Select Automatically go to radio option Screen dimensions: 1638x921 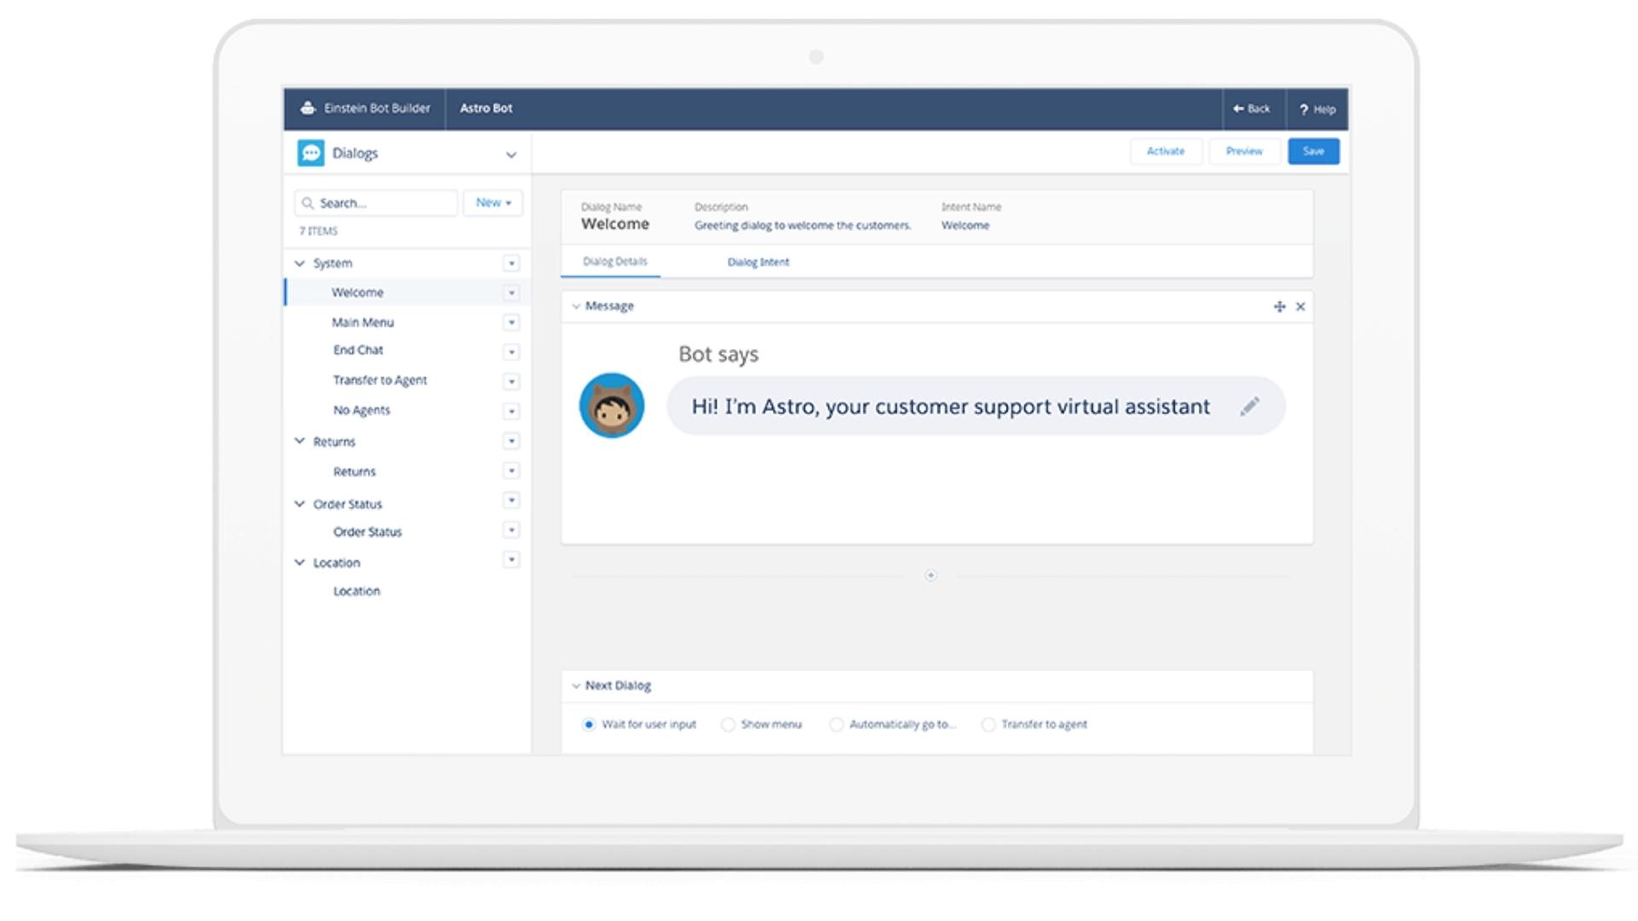[836, 725]
